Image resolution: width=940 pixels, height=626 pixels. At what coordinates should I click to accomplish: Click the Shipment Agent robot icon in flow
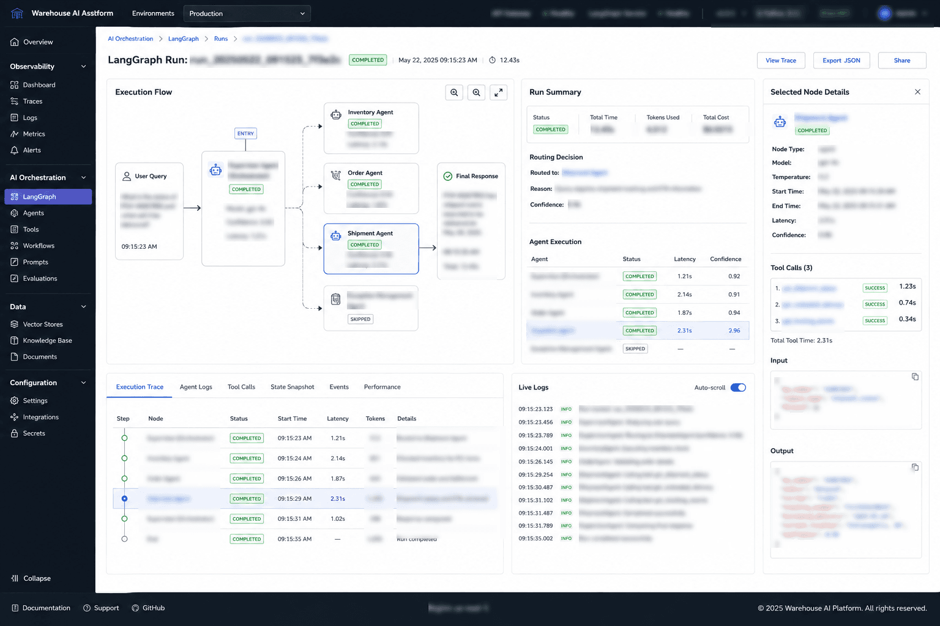point(336,235)
